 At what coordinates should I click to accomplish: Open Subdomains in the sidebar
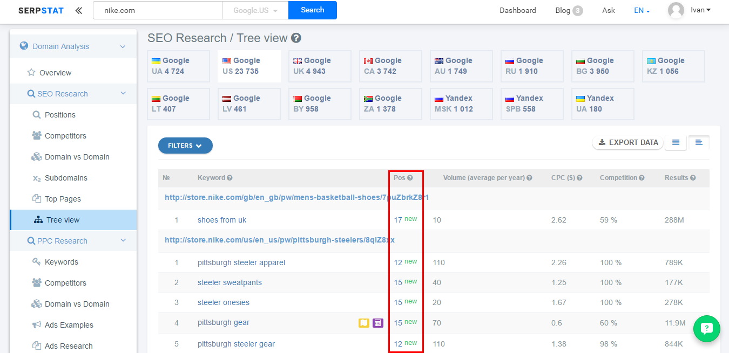(66, 178)
